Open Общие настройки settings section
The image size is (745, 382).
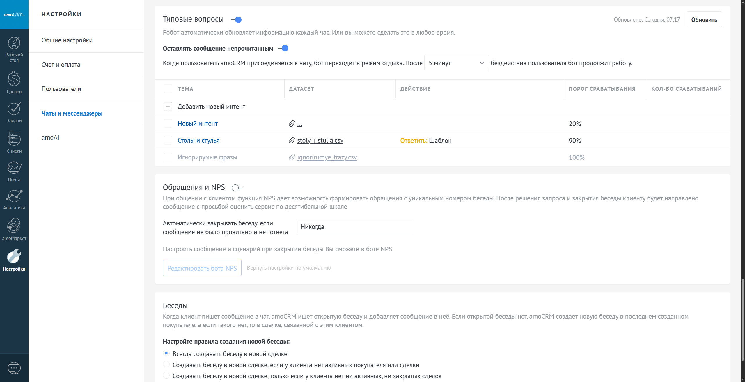point(67,40)
